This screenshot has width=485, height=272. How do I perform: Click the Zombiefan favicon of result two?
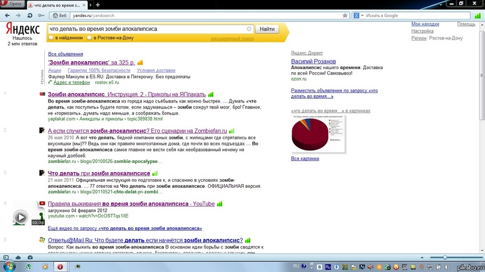click(42, 130)
